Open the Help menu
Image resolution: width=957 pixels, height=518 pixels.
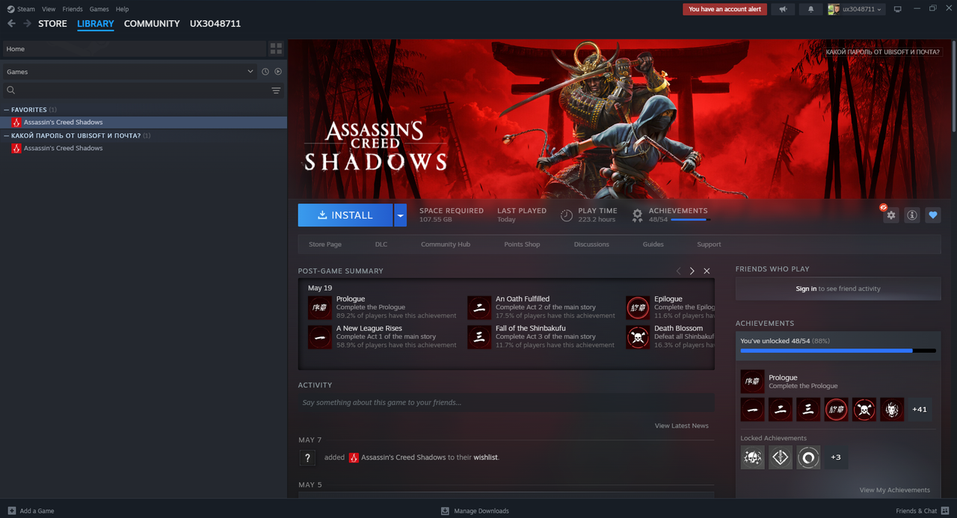(123, 9)
